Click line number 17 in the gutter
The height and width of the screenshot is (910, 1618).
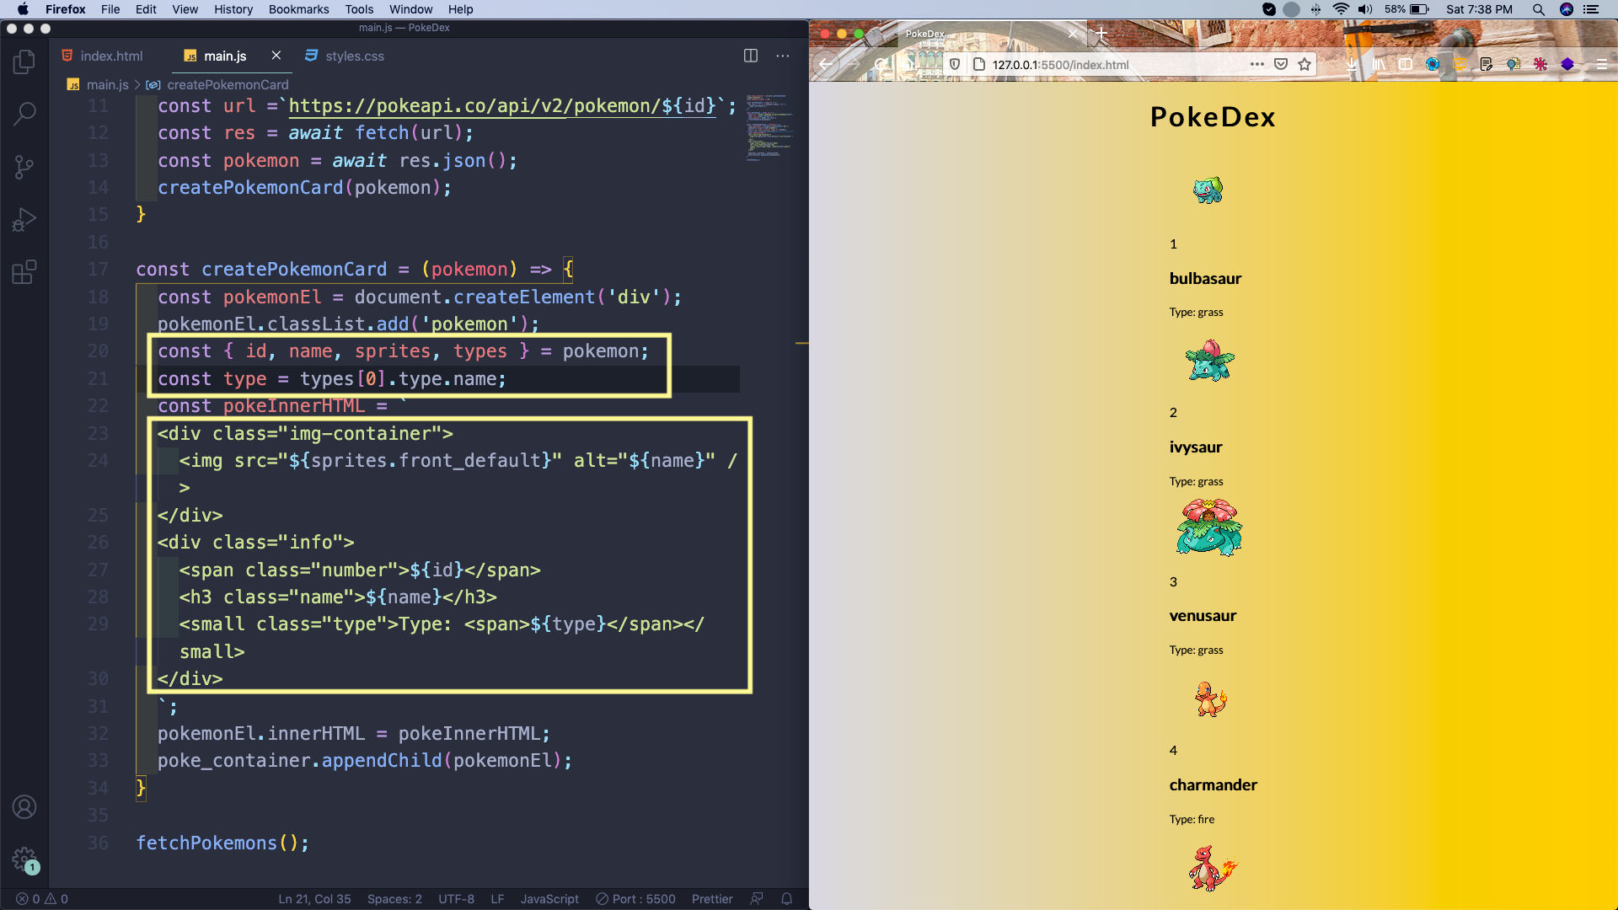coord(98,270)
